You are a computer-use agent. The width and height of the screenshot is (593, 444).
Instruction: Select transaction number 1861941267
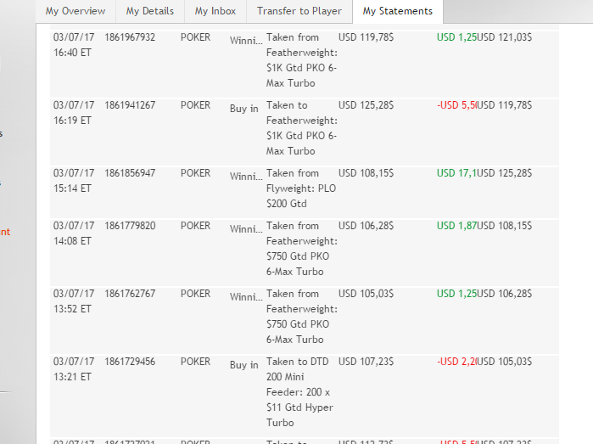pos(130,106)
